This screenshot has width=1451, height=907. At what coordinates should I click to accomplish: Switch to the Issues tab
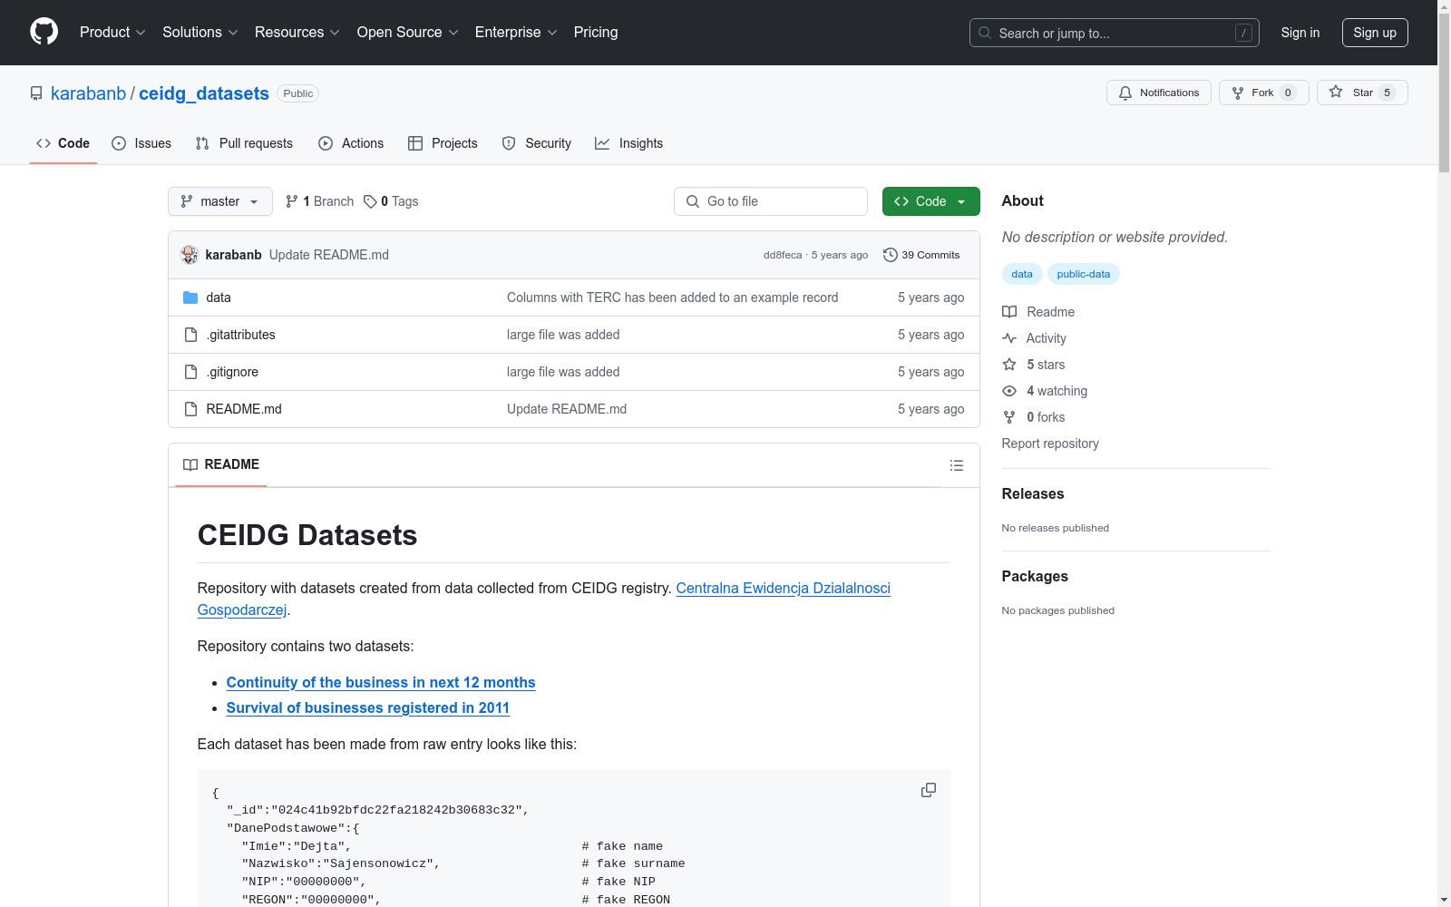(141, 143)
